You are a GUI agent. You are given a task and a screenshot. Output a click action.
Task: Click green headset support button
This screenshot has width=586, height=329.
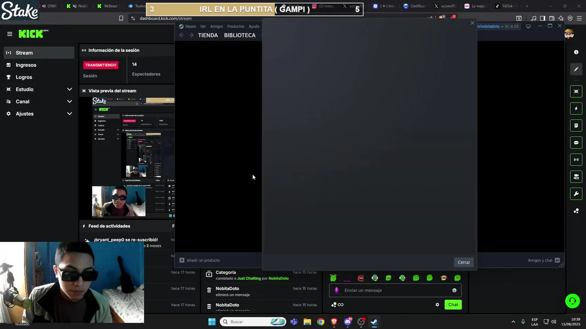point(572,301)
